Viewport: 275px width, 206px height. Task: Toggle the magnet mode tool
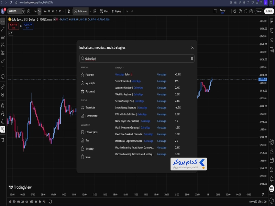[x=3, y=105]
